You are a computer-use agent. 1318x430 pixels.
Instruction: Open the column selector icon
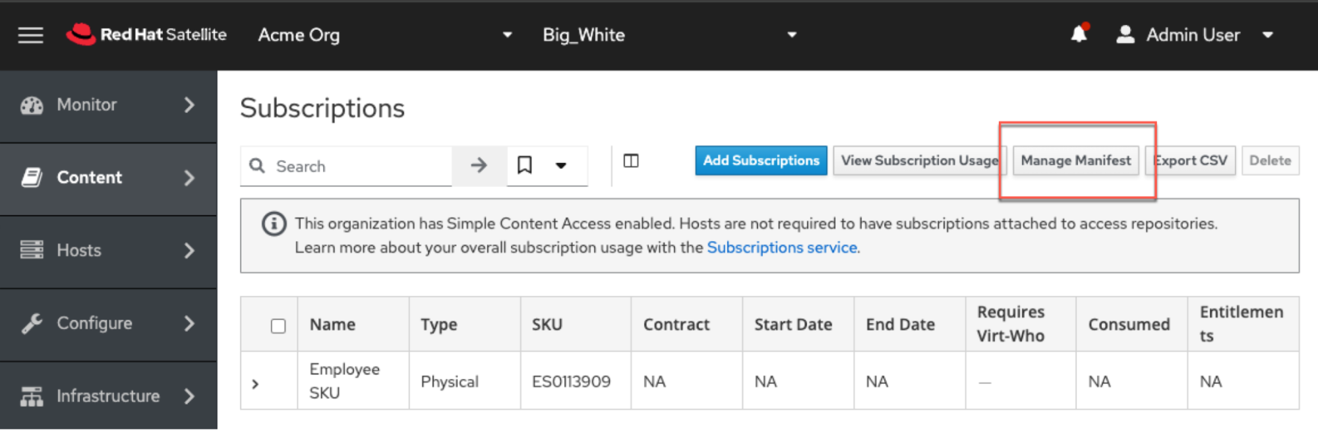[x=631, y=161]
